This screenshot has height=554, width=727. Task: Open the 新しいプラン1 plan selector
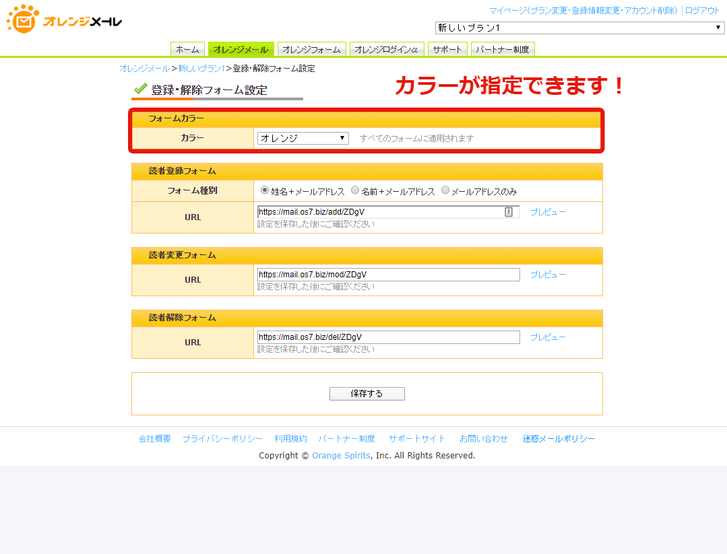579,28
